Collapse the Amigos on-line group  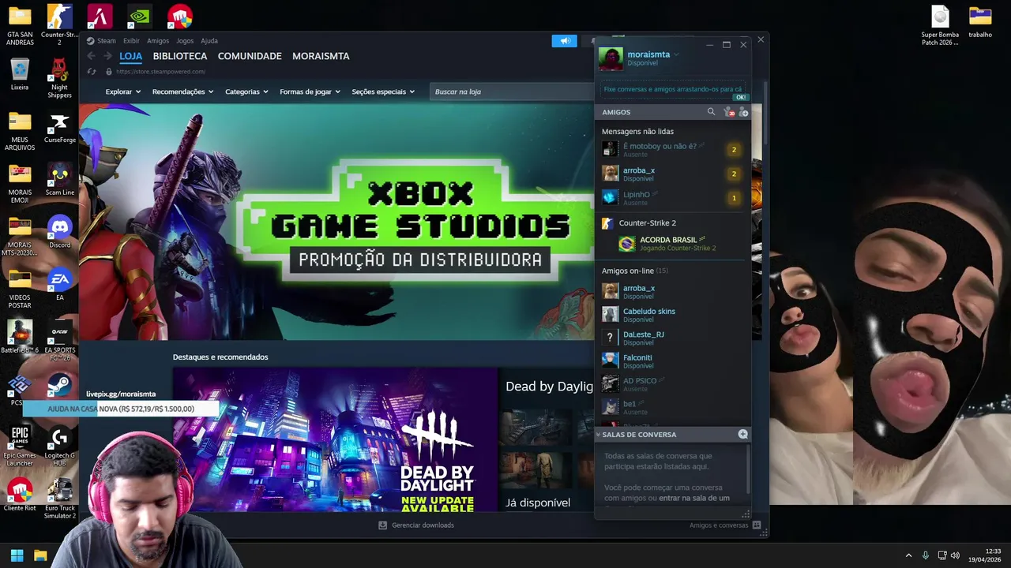click(x=635, y=271)
